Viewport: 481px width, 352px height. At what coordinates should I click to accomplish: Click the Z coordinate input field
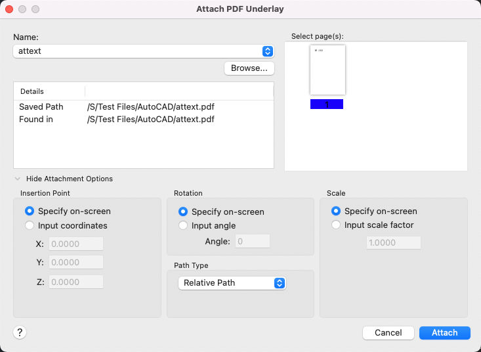(x=76, y=282)
